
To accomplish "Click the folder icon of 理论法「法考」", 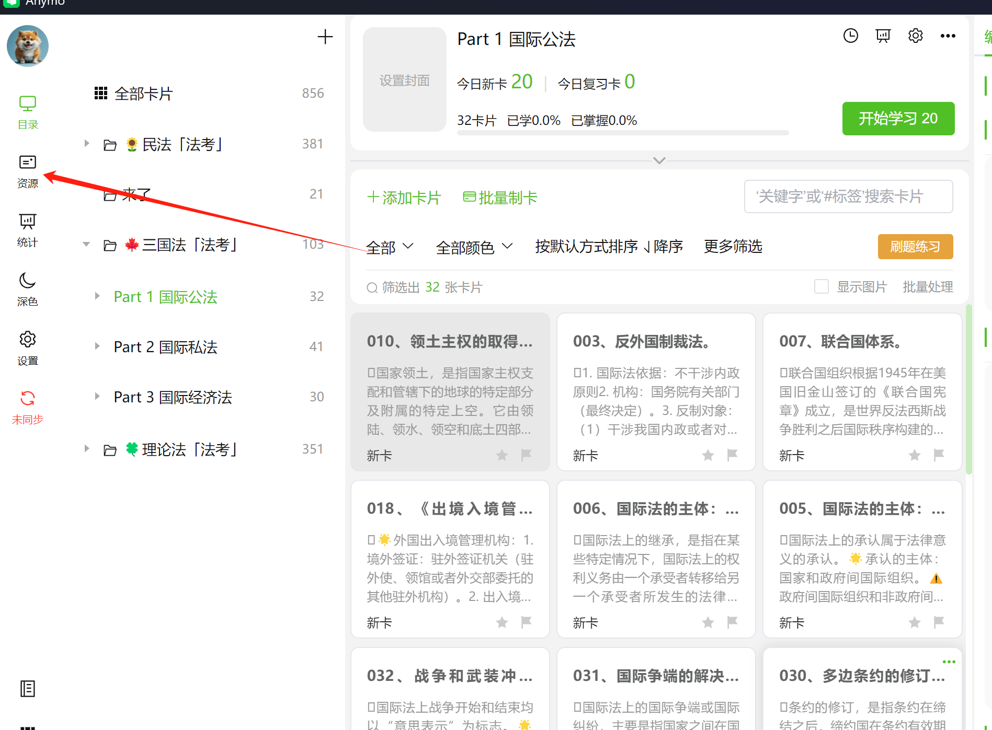I will [110, 450].
